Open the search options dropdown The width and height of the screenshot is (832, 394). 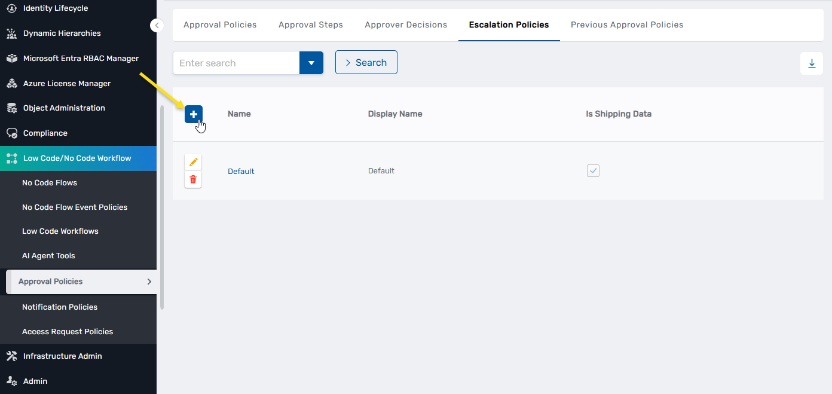coord(311,62)
